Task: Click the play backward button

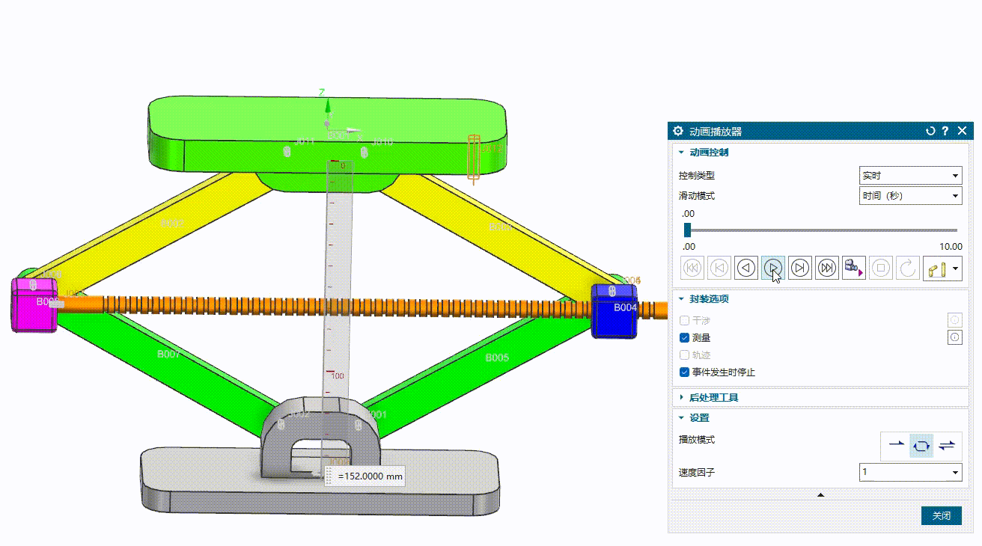Action: [x=746, y=267]
